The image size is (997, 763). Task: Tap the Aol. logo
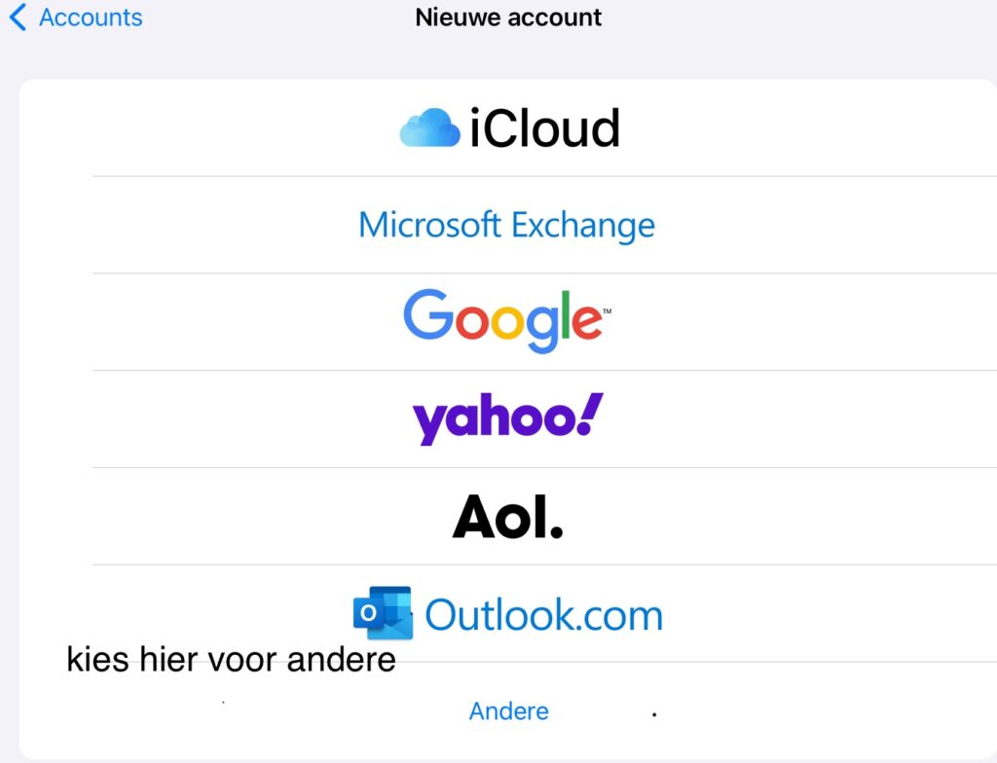click(507, 517)
